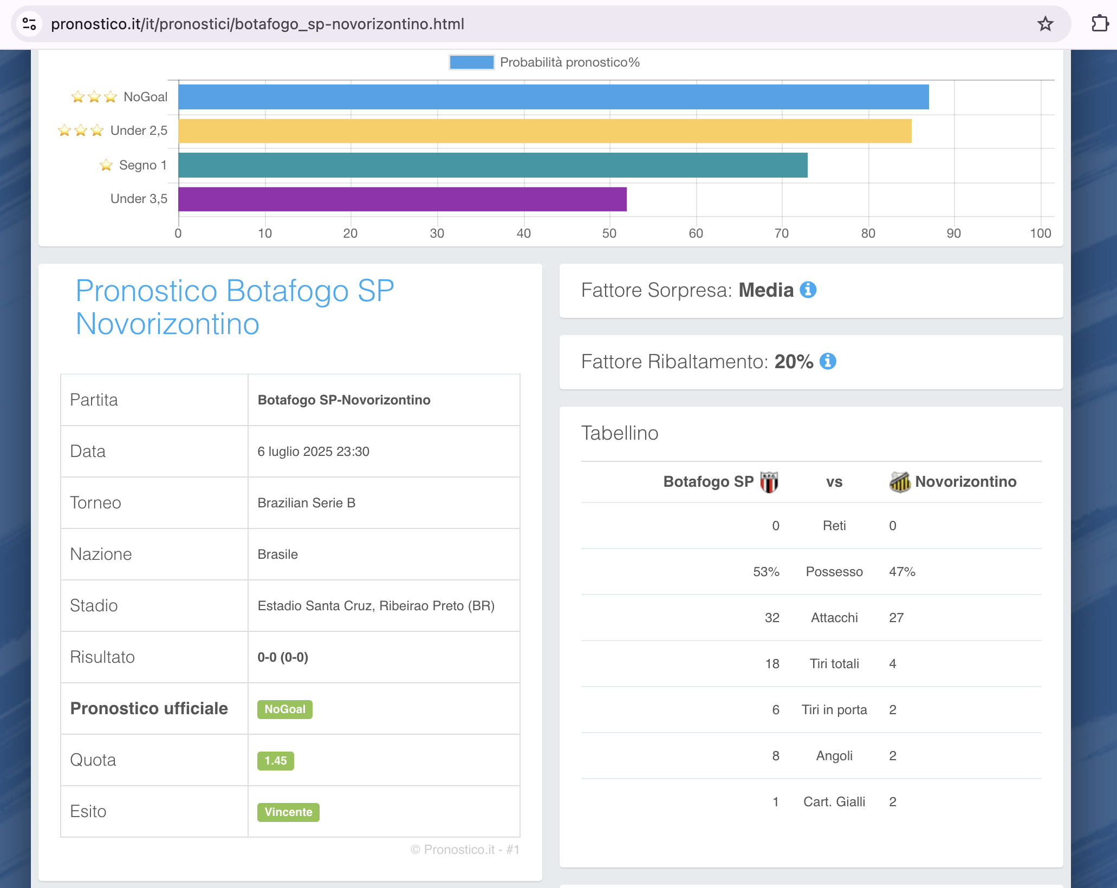The width and height of the screenshot is (1117, 888).
Task: Click the 'Pronostico ufficiale' row label
Action: (x=149, y=709)
